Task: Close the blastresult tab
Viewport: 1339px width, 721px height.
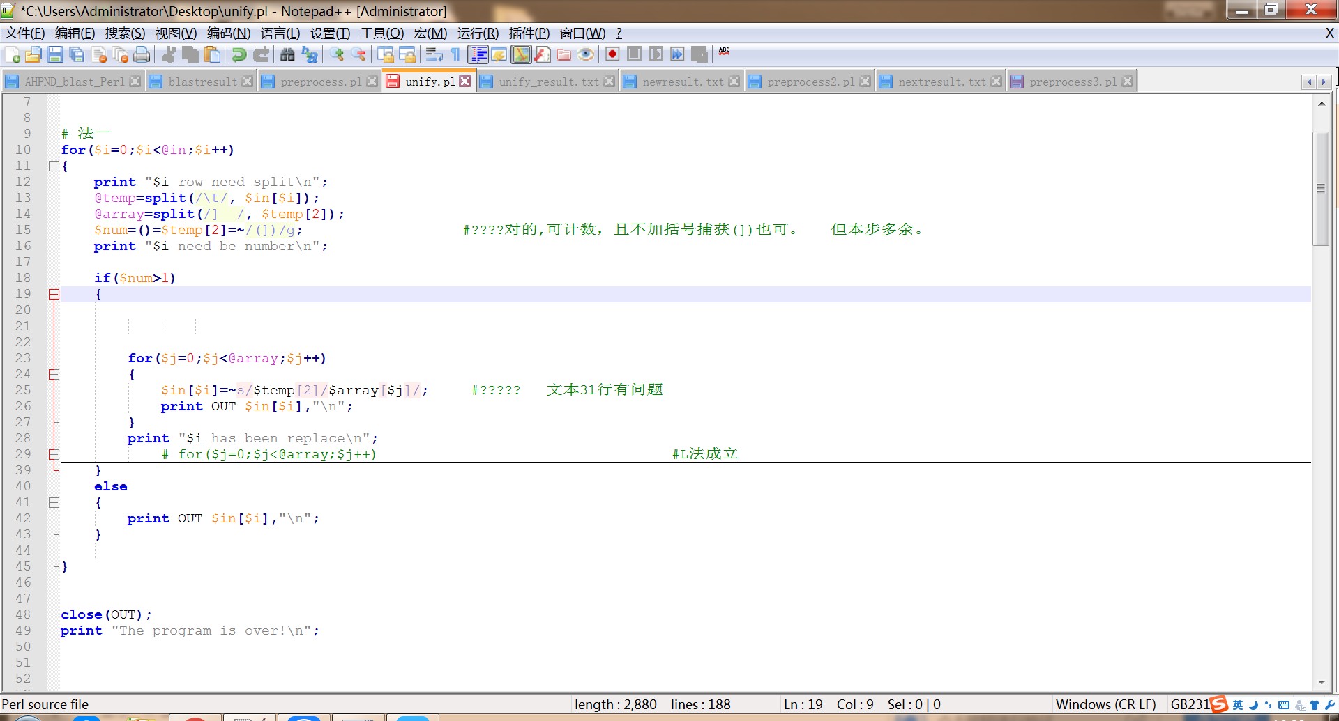Action: tap(247, 82)
